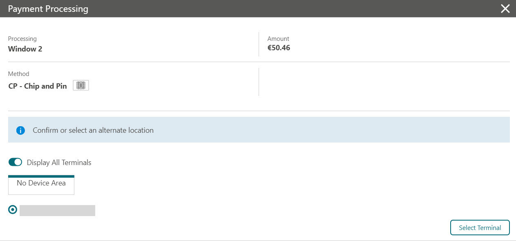The height and width of the screenshot is (241, 516).
Task: Click the empty cell right of Method
Action: click(384, 82)
